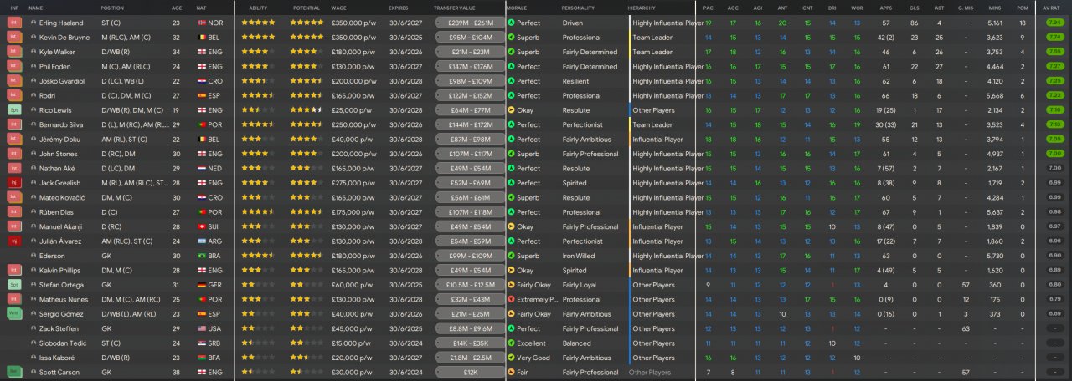Image resolution: width=1072 pixels, height=381 pixels.
Task: Click the Spt badge beside Stefan Ortega
Action: (14, 285)
